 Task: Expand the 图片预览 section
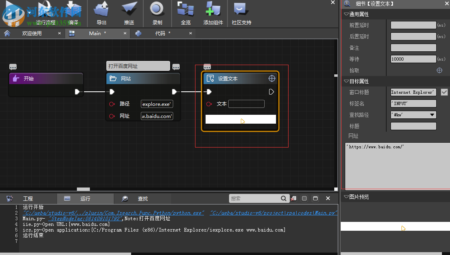click(x=346, y=197)
